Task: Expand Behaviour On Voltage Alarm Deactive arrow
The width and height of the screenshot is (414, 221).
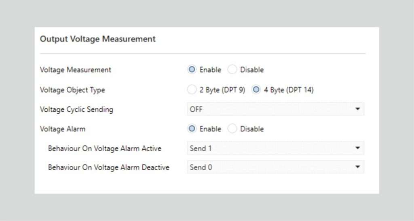Action: point(357,167)
